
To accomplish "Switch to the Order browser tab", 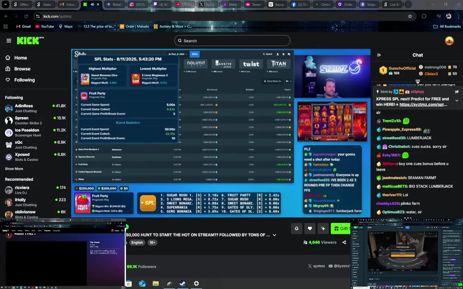I will point(345,4).
